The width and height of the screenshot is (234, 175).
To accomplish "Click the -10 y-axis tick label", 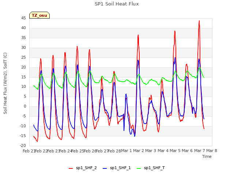I will pyautogui.click(x=23, y=126).
